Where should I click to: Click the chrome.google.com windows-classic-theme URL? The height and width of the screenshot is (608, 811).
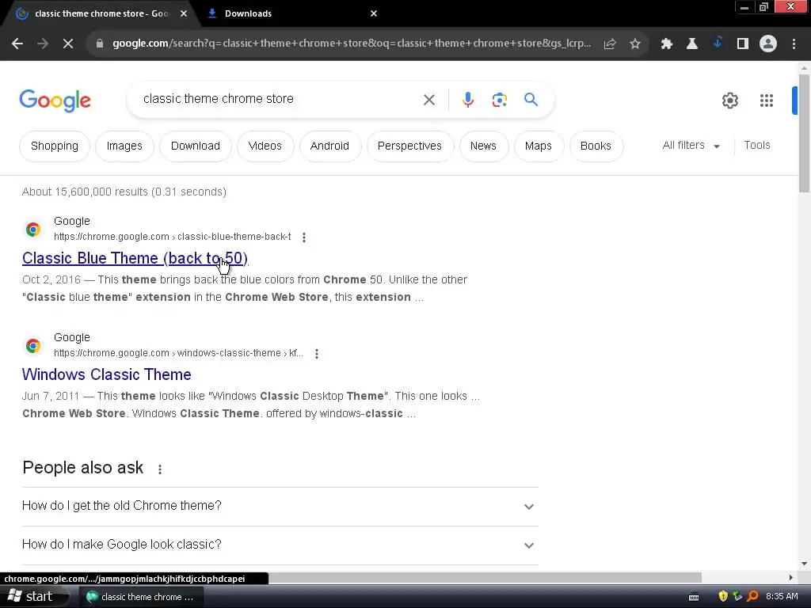(x=178, y=353)
